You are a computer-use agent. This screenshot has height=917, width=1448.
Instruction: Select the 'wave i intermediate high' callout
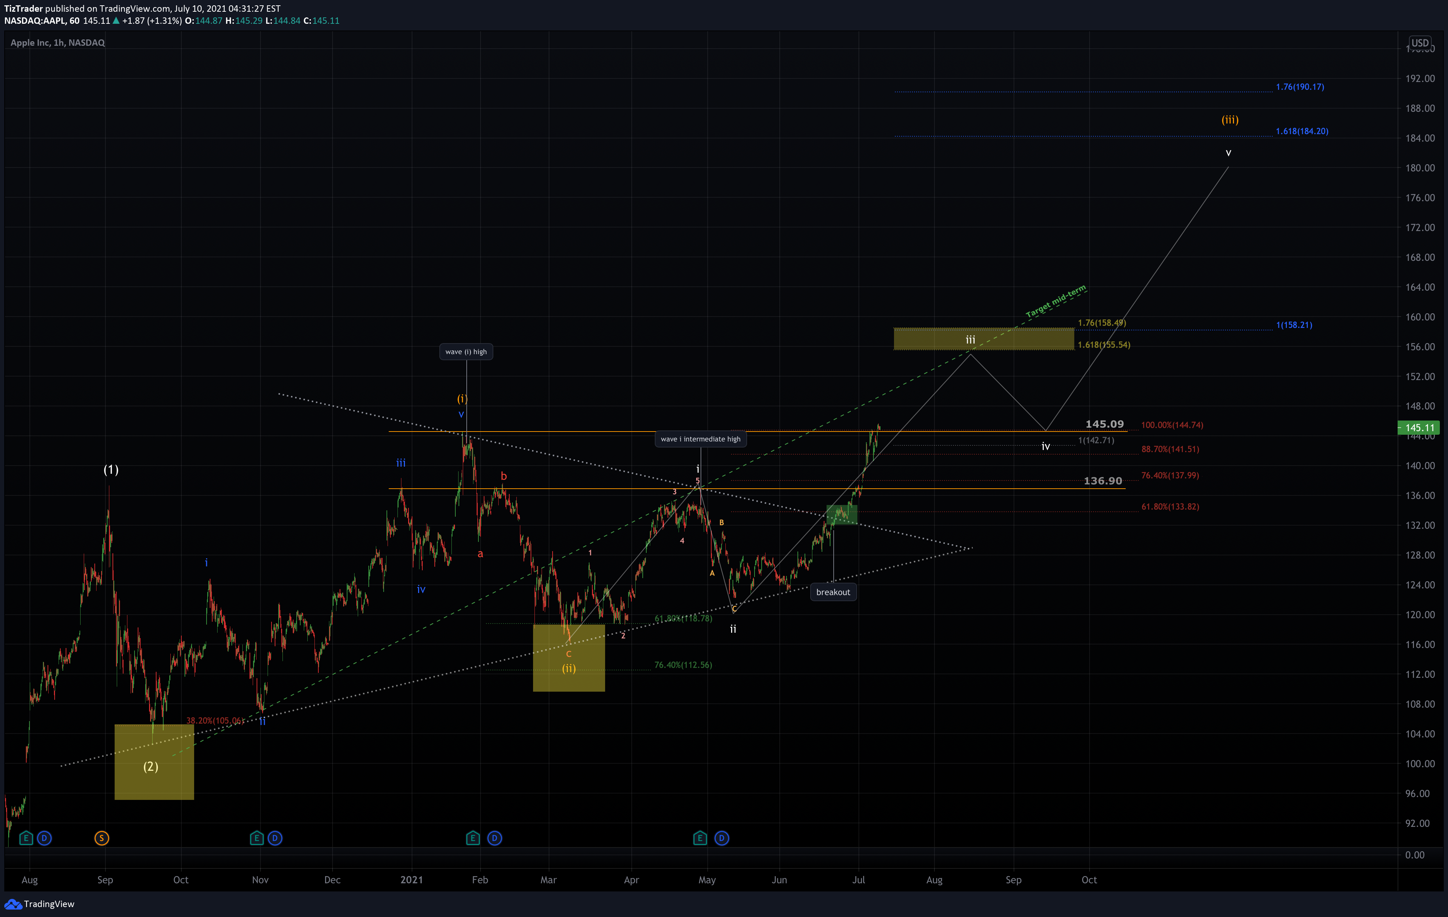point(701,439)
